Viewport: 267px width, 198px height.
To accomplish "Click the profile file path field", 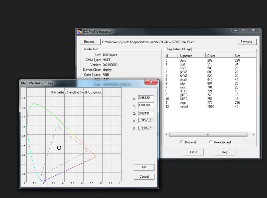I will pyautogui.click(x=169, y=42).
